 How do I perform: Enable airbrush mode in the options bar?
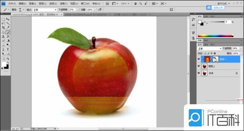click(x=100, y=10)
